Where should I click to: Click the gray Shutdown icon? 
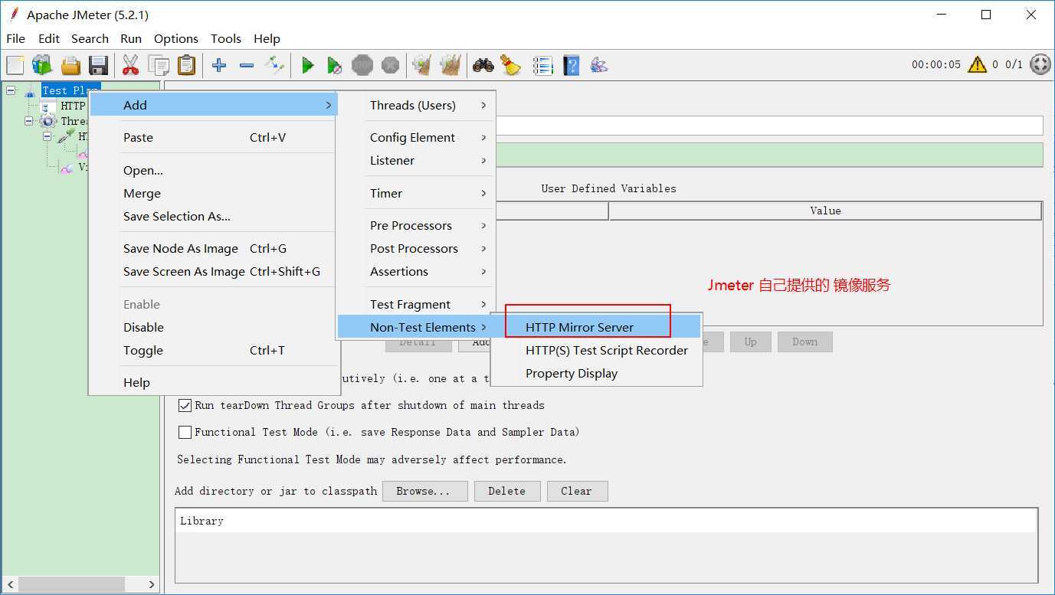(390, 65)
